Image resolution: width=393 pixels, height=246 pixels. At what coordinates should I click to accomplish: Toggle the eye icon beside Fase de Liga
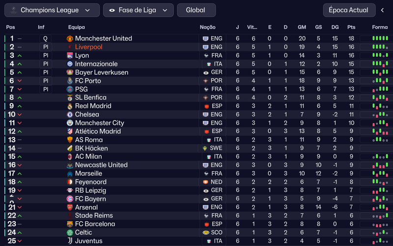(112, 10)
